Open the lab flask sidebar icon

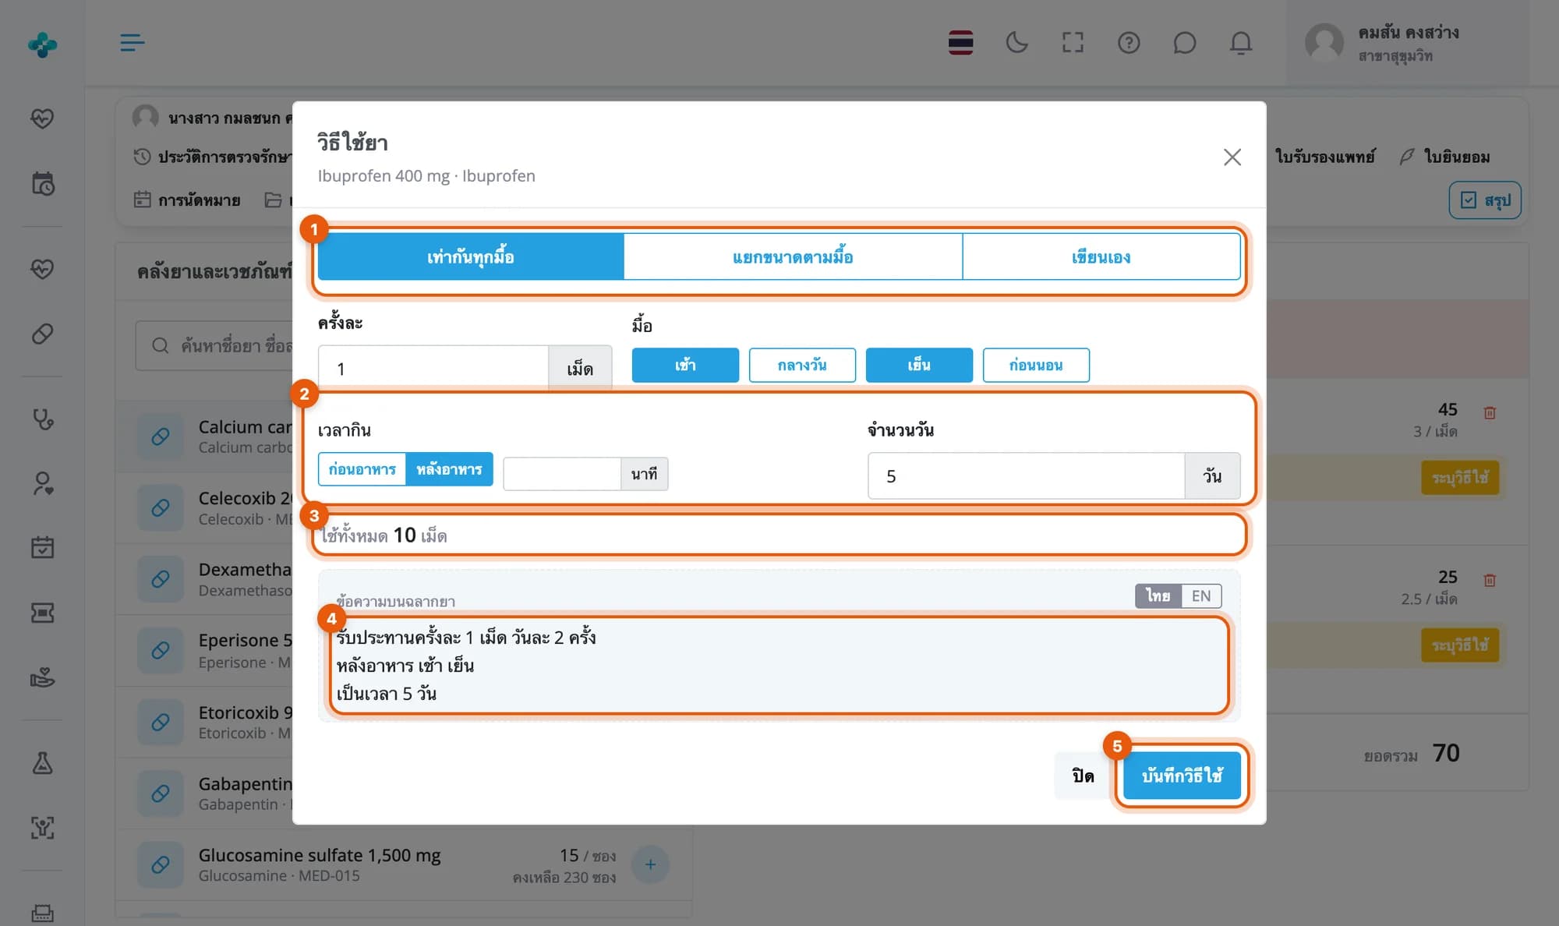pyautogui.click(x=42, y=762)
